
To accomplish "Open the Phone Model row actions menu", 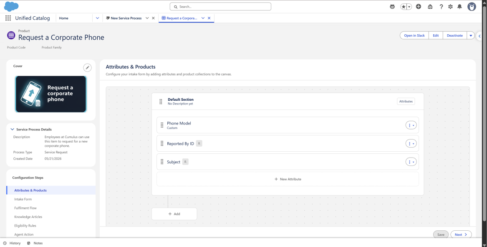I will click(411, 125).
